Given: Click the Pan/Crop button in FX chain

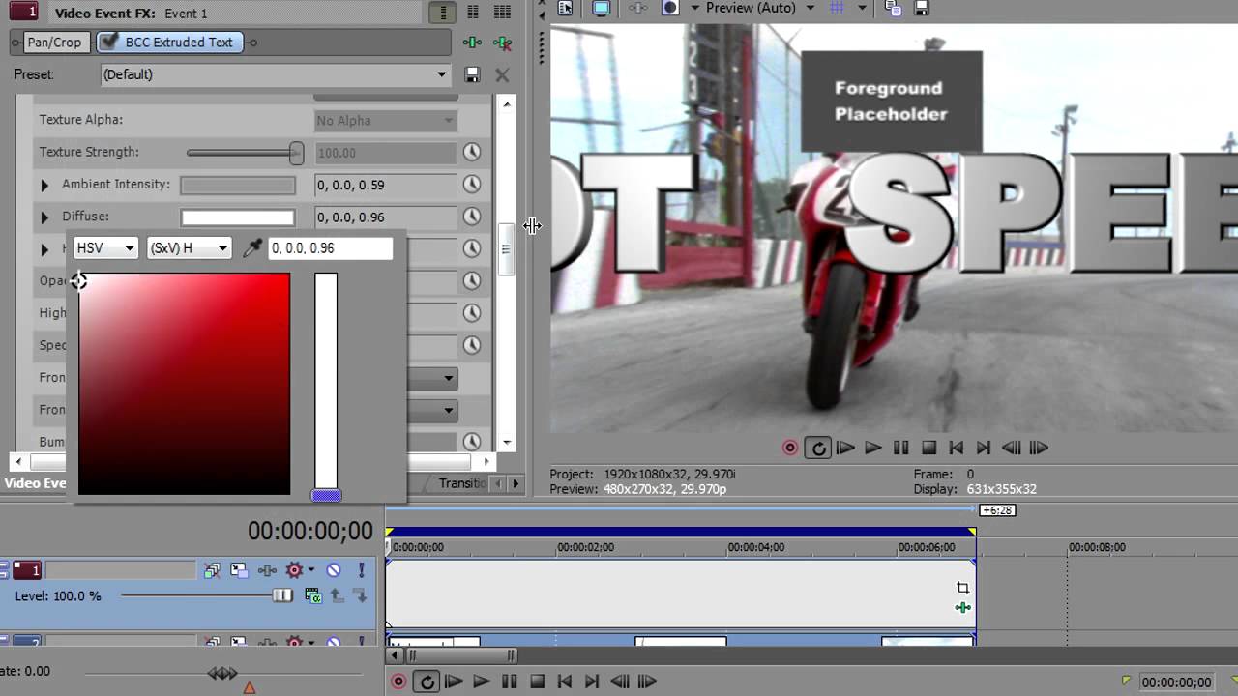Looking at the screenshot, I should 54,43.
